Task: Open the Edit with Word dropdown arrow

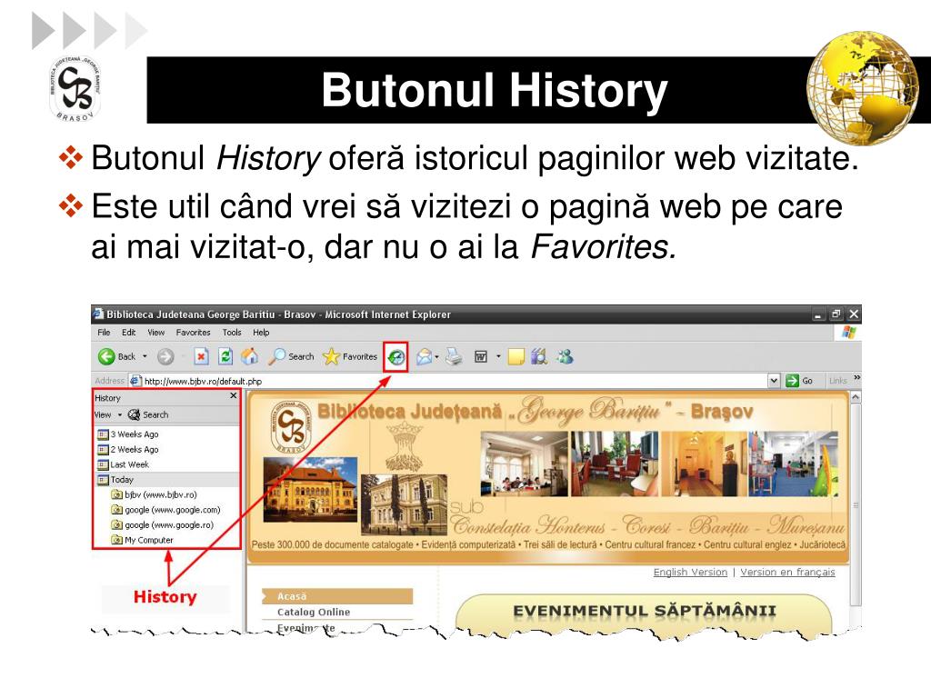Action: tap(498, 356)
